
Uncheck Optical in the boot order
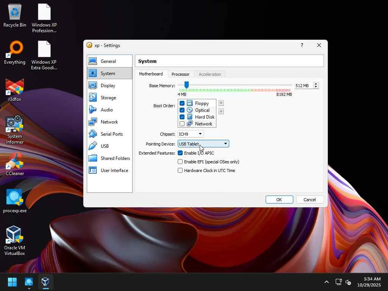182,110
